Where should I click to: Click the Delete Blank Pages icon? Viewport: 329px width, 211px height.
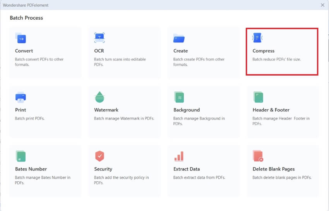(258, 156)
